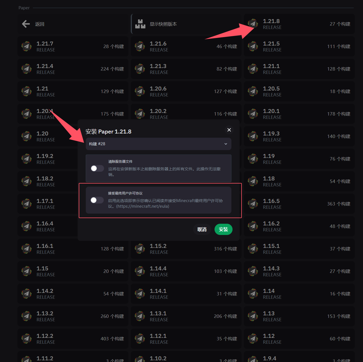The width and height of the screenshot is (363, 362).
Task: Click the Paper icon for version 1.12.2
Action: (26, 339)
